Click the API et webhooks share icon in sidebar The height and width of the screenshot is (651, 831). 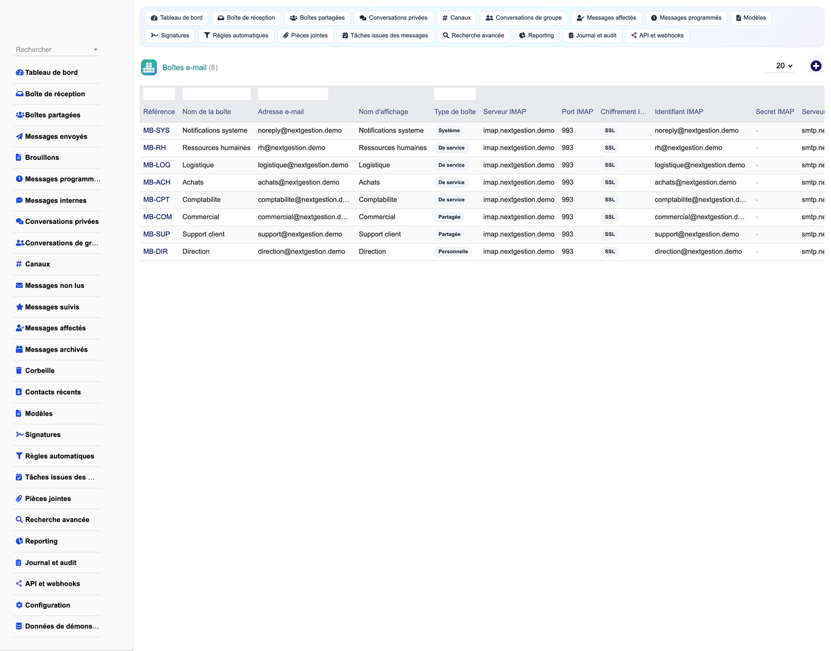click(x=19, y=584)
